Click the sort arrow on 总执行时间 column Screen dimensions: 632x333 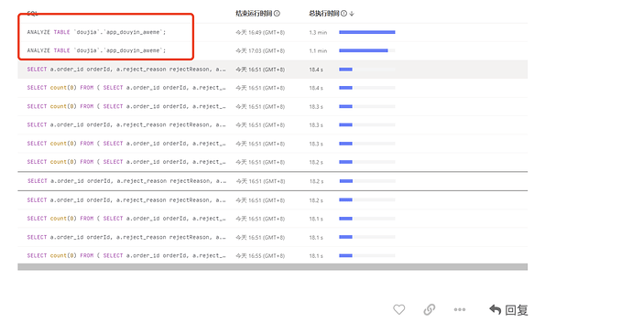coord(352,14)
